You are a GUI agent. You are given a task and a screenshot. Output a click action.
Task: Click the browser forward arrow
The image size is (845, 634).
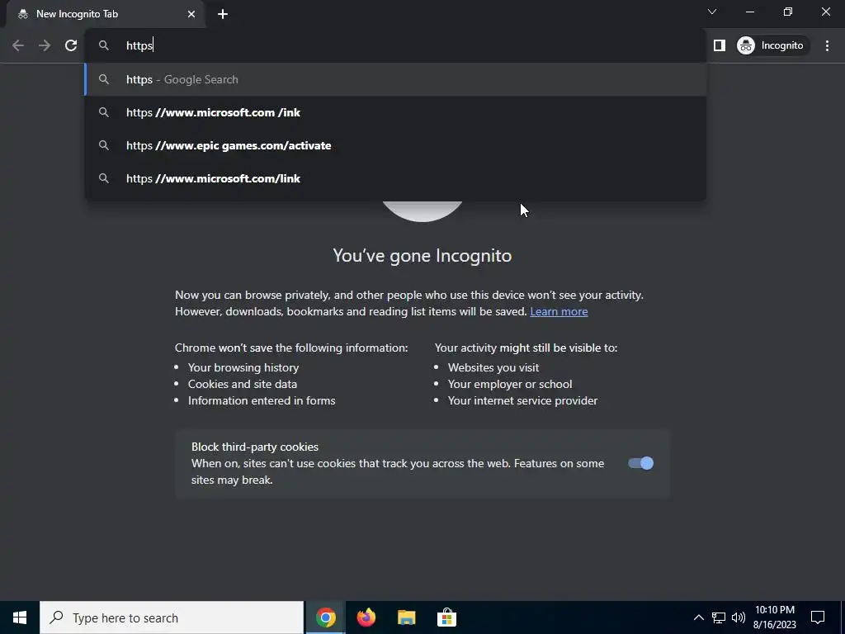pyautogui.click(x=45, y=45)
